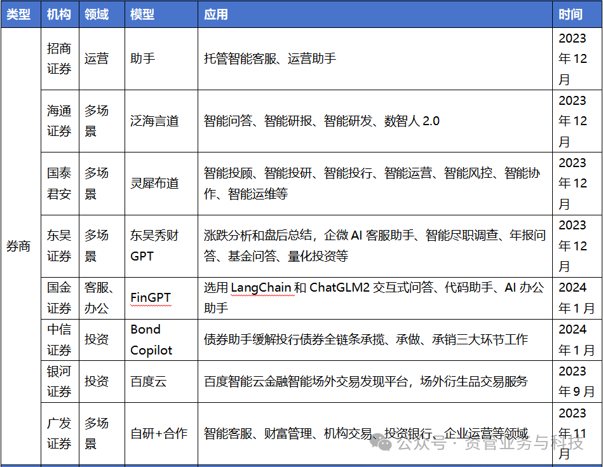
Task: Select the 自研+合作 model cell
Action: [x=161, y=433]
